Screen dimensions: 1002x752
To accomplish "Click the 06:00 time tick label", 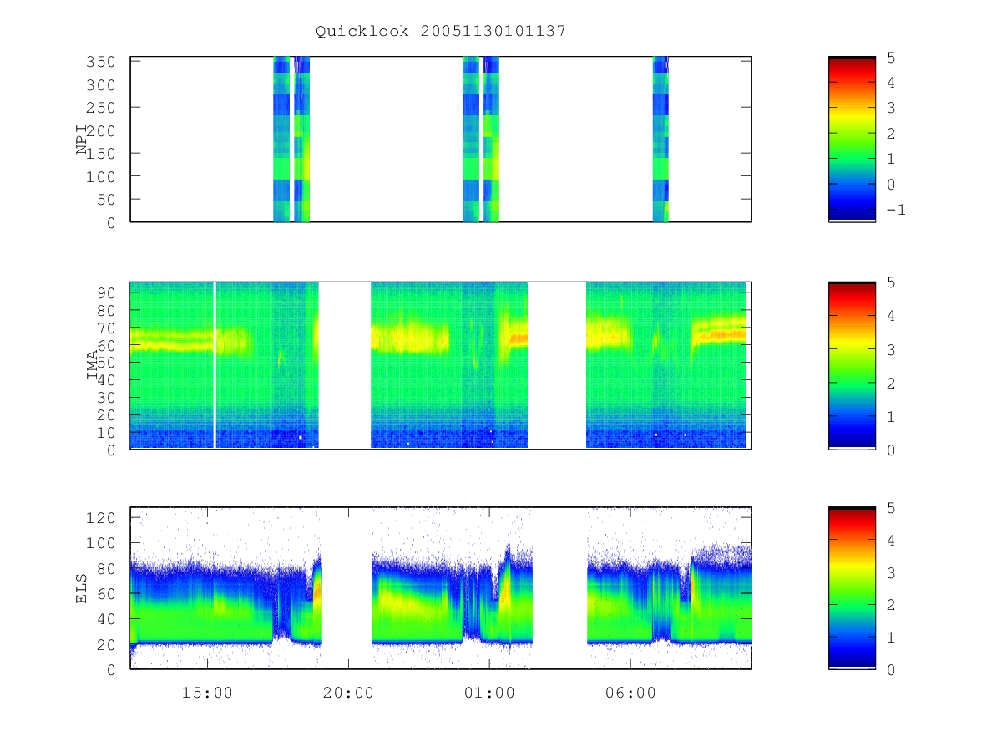I will click(630, 693).
